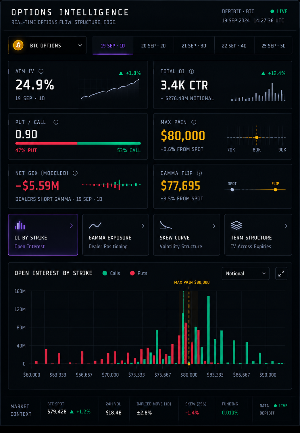Click the ATM IV sparkline chart

coord(110,89)
